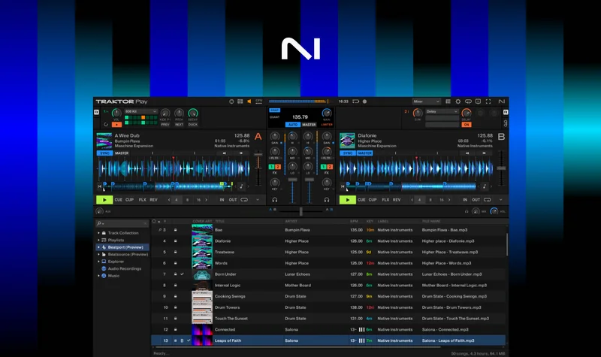The width and height of the screenshot is (601, 357).
Task: Toggle left FX unit panel icon
Action: [97, 112]
